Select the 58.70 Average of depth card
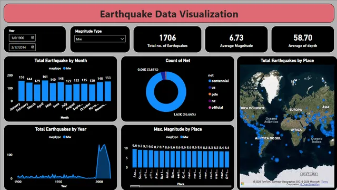 pyautogui.click(x=303, y=40)
